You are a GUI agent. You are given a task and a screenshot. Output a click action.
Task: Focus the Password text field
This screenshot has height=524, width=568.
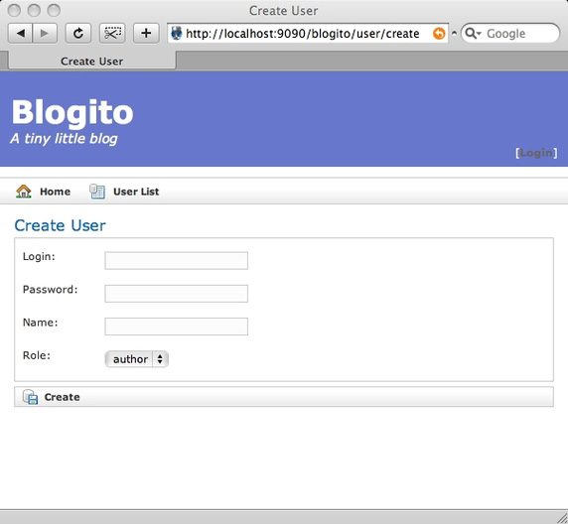(177, 294)
